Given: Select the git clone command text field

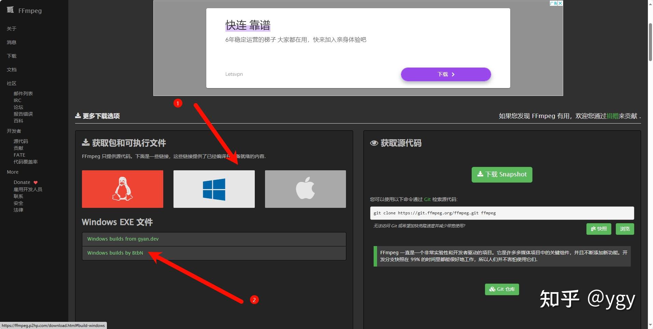Looking at the screenshot, I should 501,213.
